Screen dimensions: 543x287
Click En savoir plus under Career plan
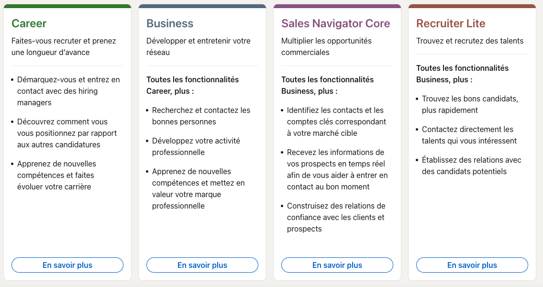click(x=67, y=265)
